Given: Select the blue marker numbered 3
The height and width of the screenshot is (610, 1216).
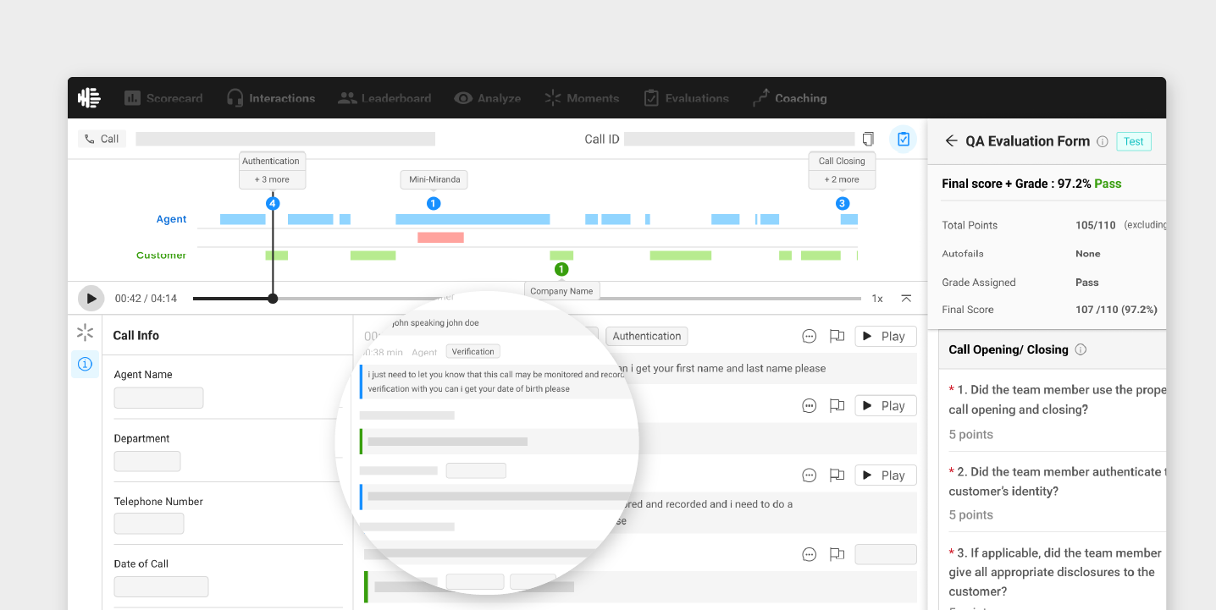Looking at the screenshot, I should [x=842, y=204].
